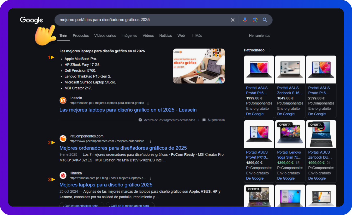
Task: Open the Hiraoka result three-dot menu
Action: pos(150,178)
